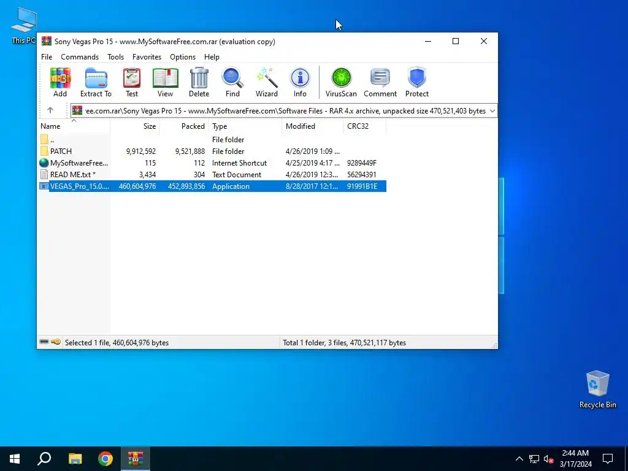The height and width of the screenshot is (471, 628).
Task: Open the View file toolbar icon
Action: click(165, 78)
